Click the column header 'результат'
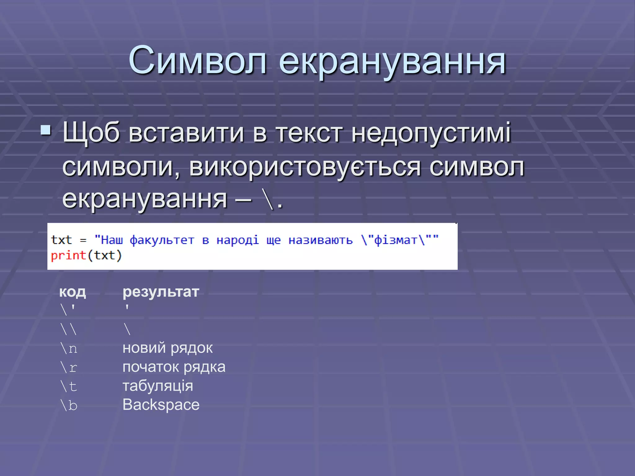The height and width of the screenshot is (476, 635). (161, 292)
